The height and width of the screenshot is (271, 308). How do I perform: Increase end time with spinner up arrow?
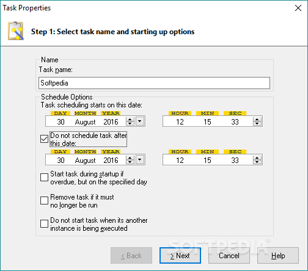(x=257, y=157)
